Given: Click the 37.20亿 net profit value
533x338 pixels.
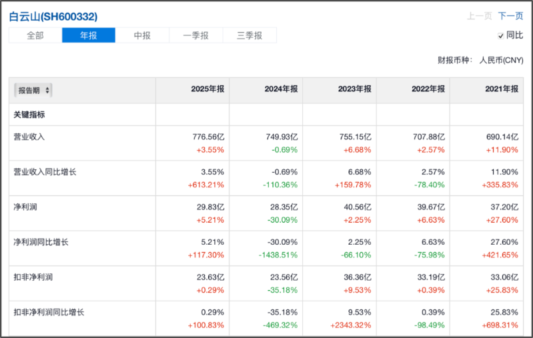Looking at the screenshot, I should click(x=504, y=207).
